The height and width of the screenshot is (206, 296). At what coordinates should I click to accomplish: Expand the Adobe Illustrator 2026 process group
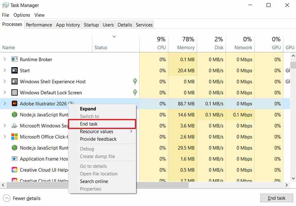point(5,104)
